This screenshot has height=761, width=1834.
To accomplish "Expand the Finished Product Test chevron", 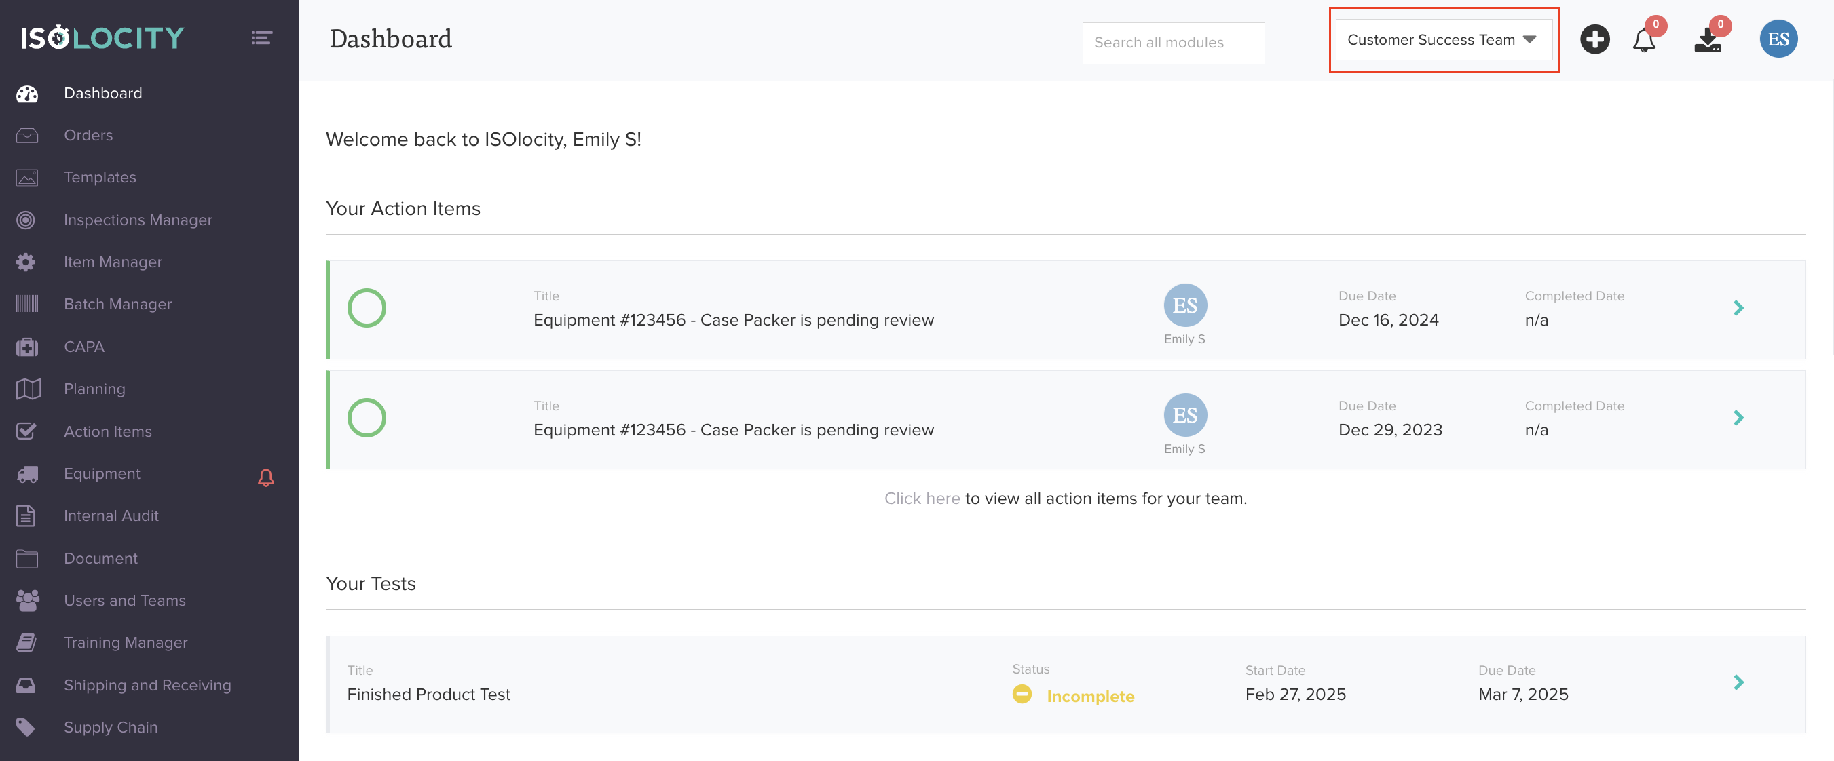I will click(1738, 683).
